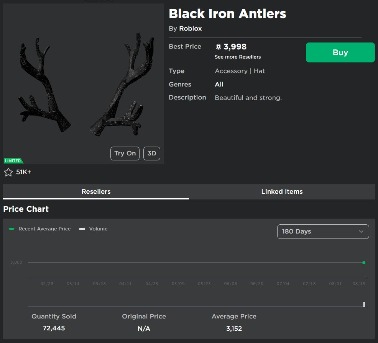Click the Black Iron Antlers title

(x=227, y=14)
